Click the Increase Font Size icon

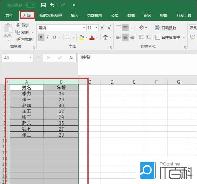click(102, 28)
